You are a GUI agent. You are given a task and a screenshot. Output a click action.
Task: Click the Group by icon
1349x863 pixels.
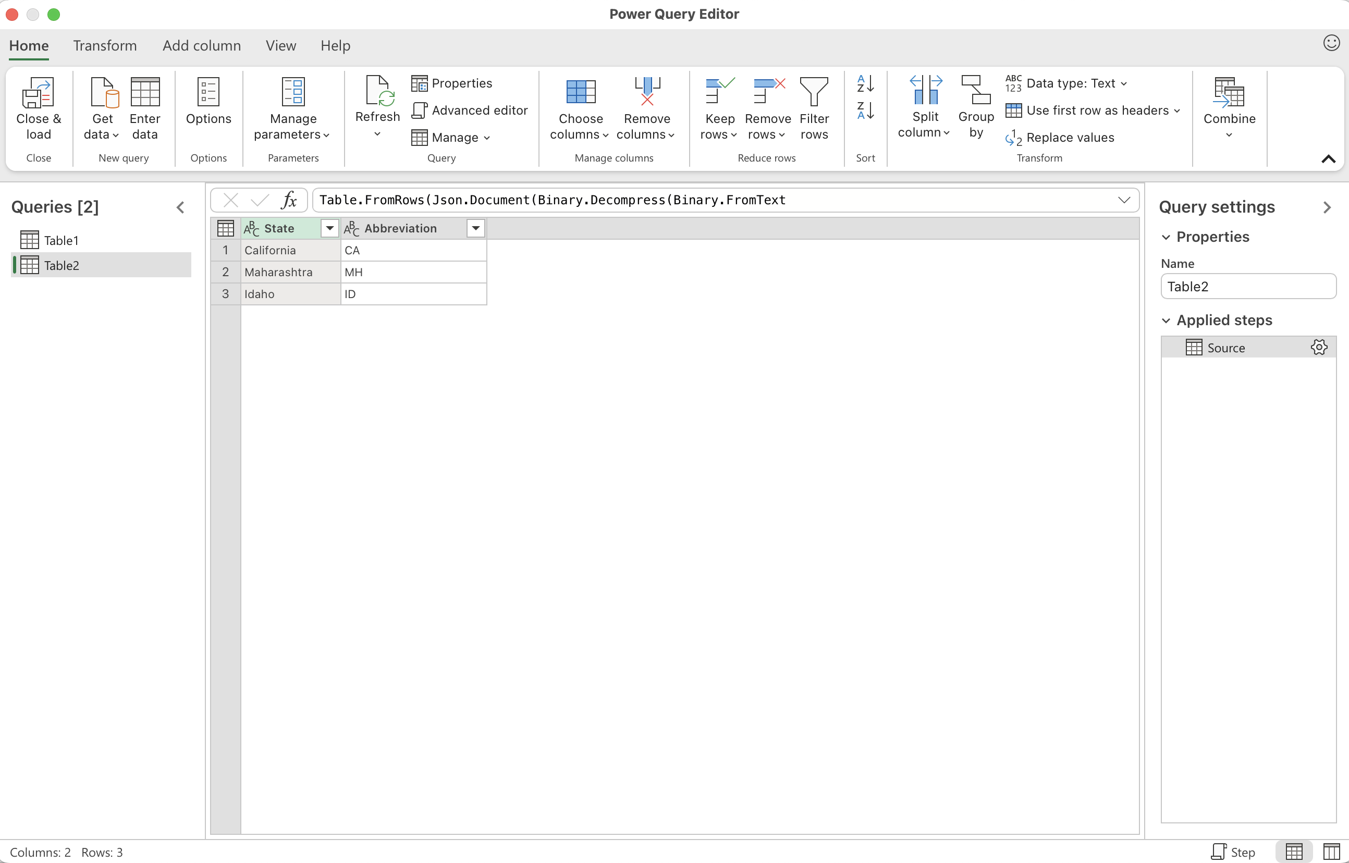[975, 91]
